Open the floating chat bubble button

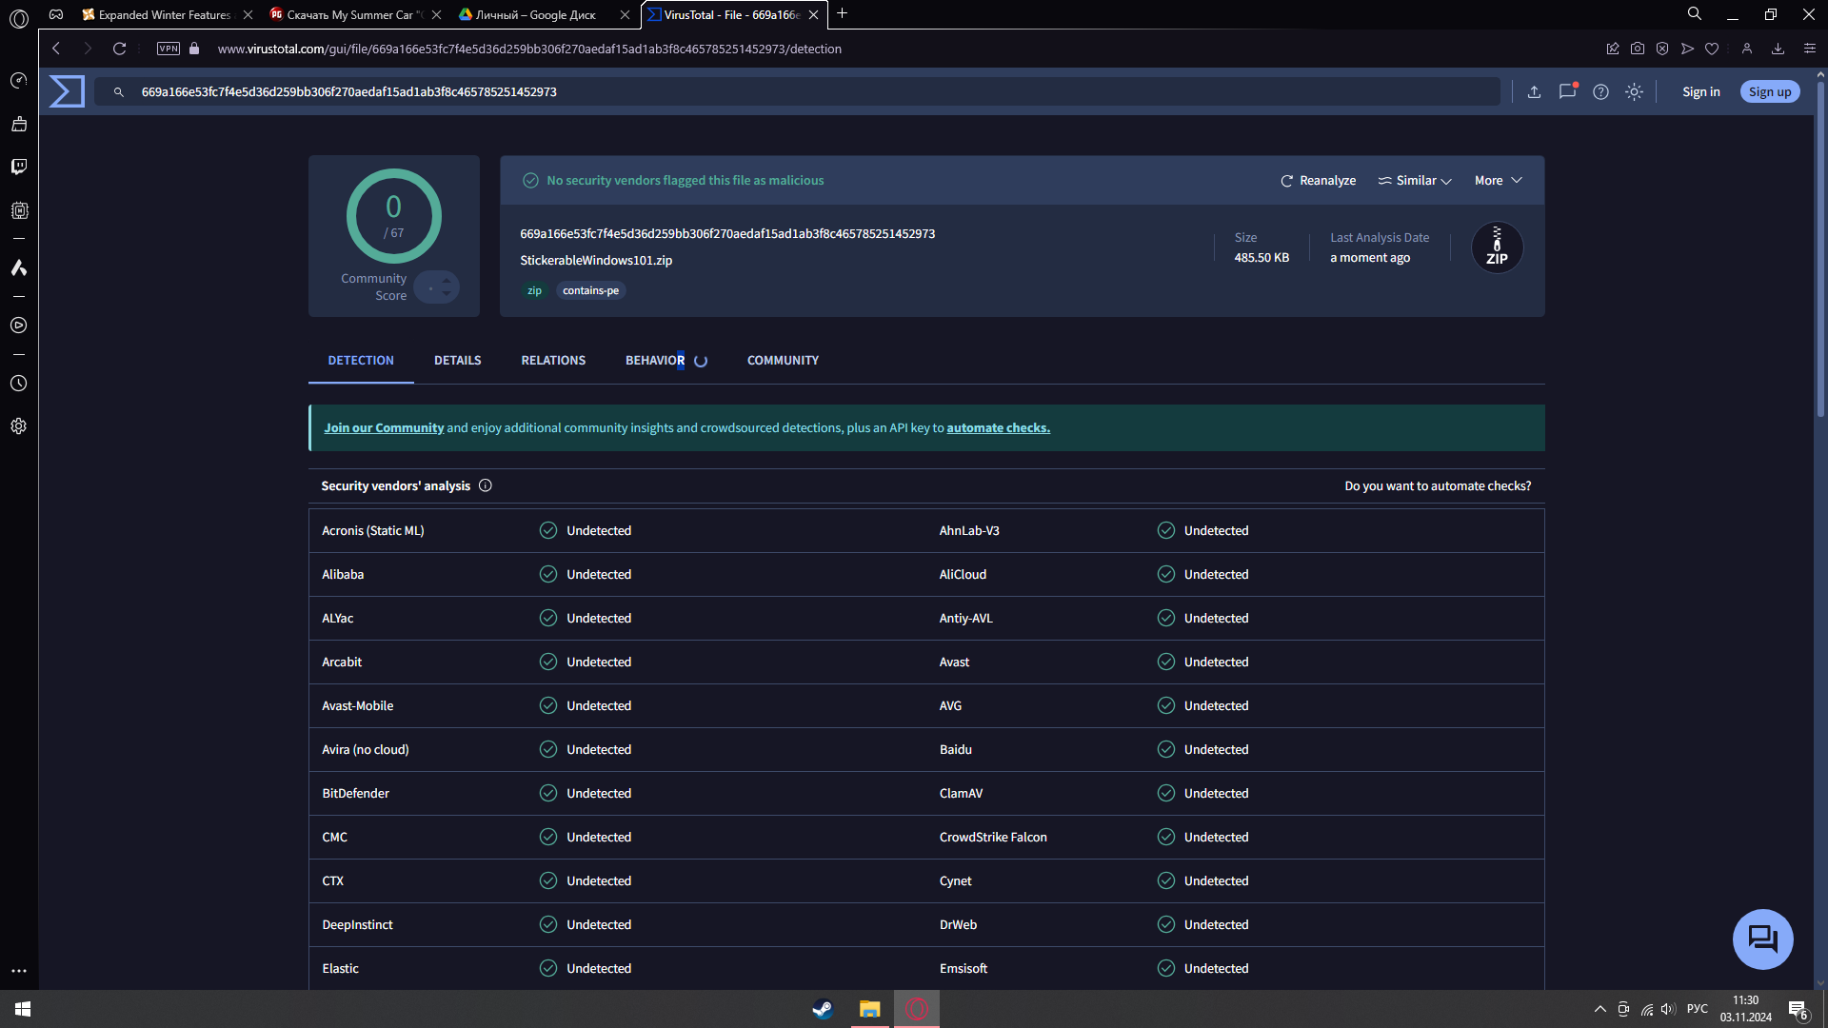pos(1762,939)
